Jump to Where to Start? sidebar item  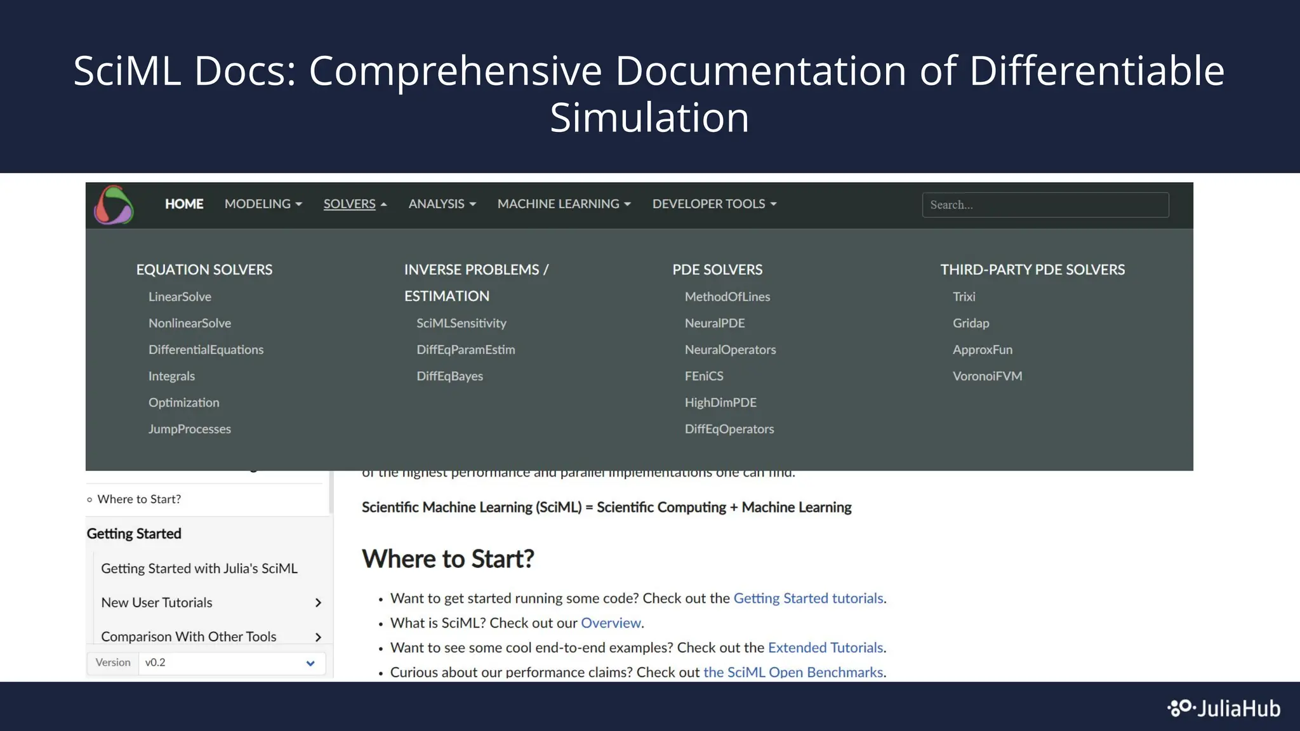click(x=139, y=499)
